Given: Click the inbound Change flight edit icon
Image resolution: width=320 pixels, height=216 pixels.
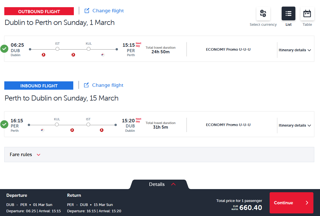Looking at the screenshot, I should [86, 85].
